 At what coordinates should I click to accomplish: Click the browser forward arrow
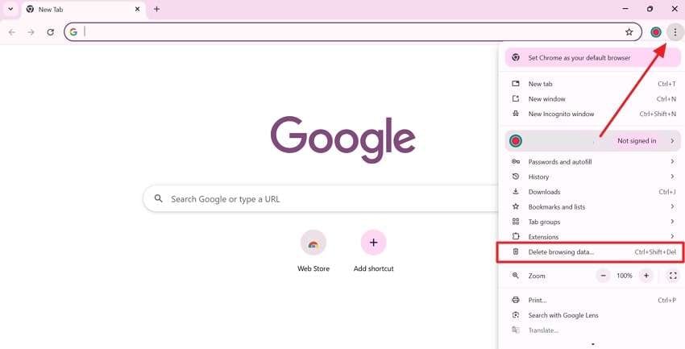pyautogui.click(x=31, y=32)
